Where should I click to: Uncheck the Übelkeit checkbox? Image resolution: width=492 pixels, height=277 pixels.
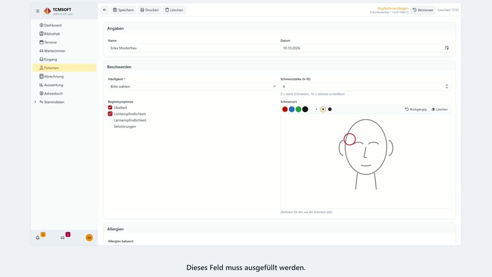click(110, 107)
